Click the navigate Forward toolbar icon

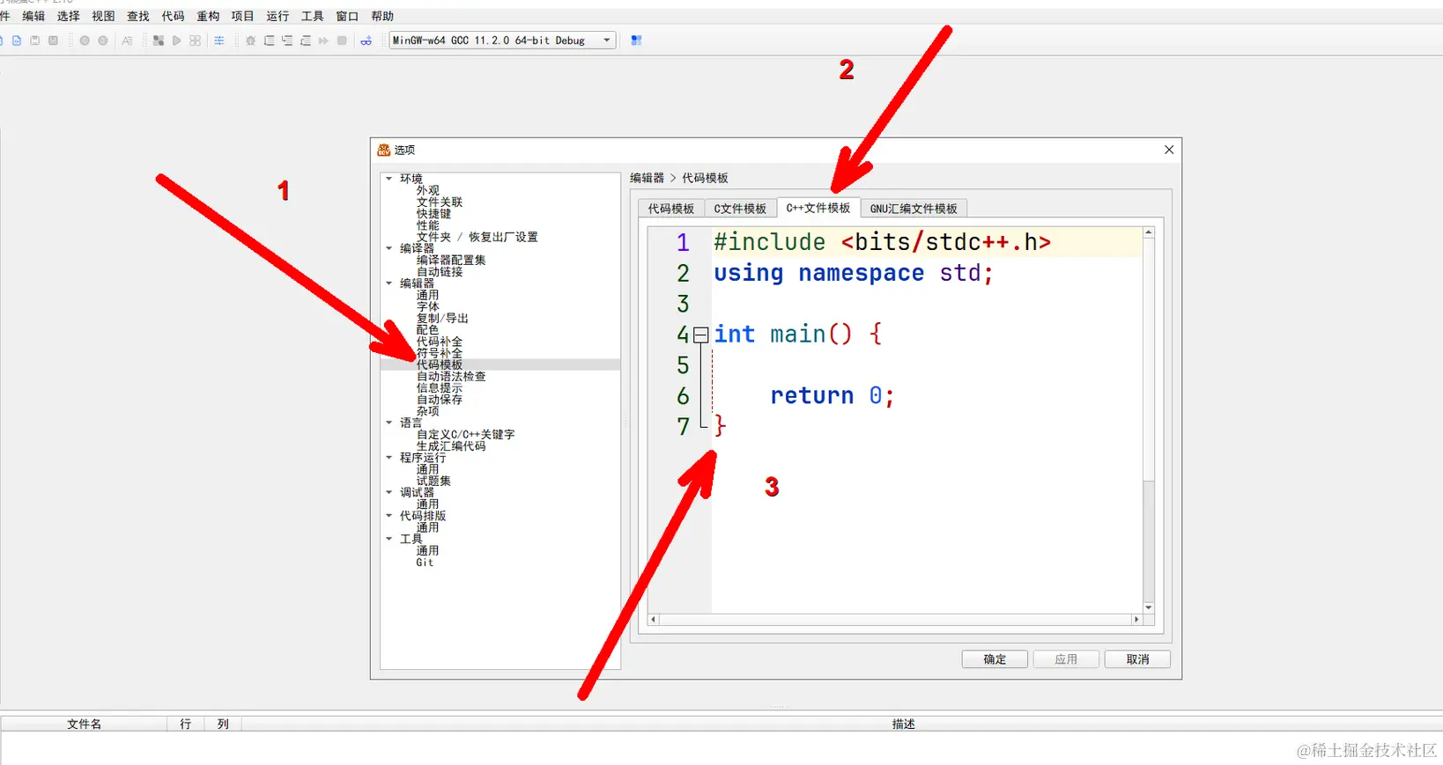103,40
